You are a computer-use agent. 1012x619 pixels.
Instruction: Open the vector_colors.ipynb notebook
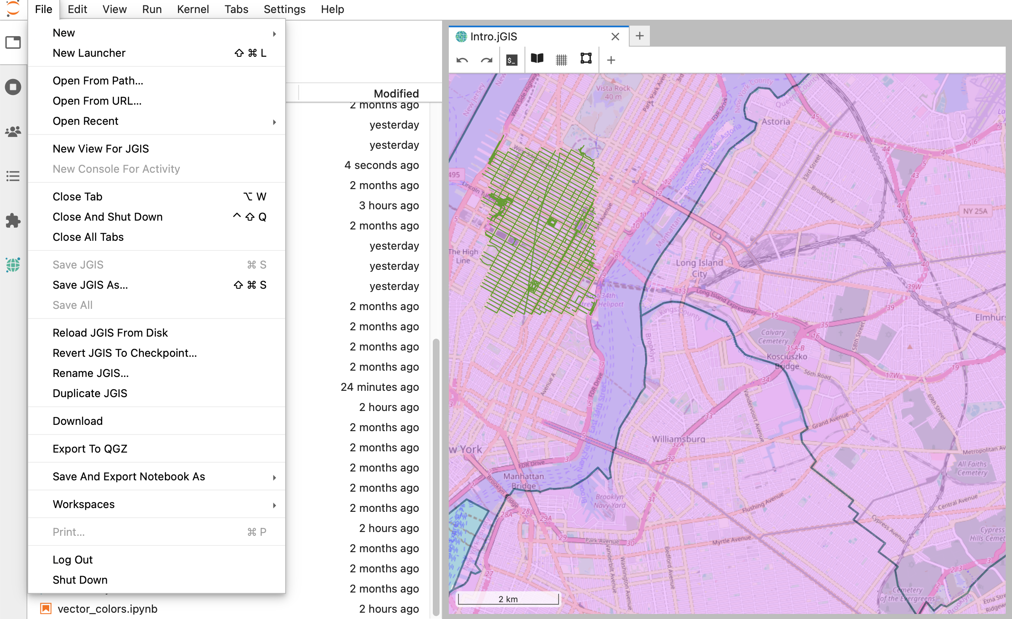pos(108,608)
